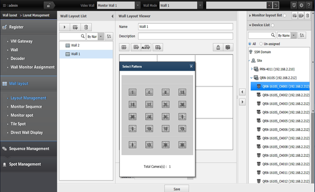This screenshot has width=315, height=192.
Task: Open the Wall Mode dropdown
Action: coord(200,5)
